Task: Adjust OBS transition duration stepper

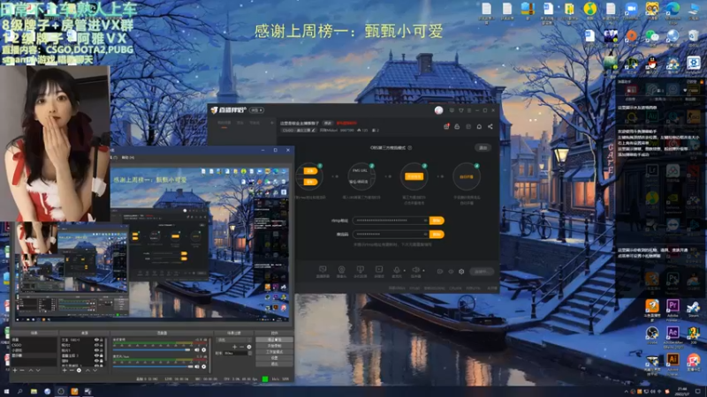Action: [249, 354]
